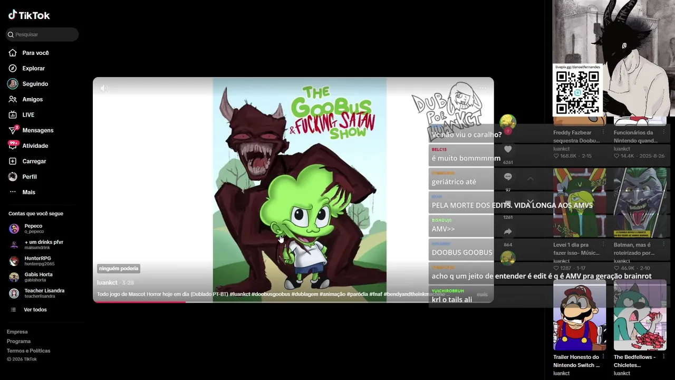This screenshot has width=675, height=380.
Task: Follow the creator with the red plus
Action: pos(508,131)
